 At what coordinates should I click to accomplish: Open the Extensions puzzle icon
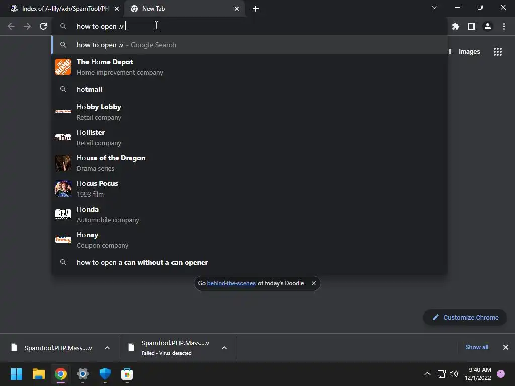pyautogui.click(x=455, y=26)
